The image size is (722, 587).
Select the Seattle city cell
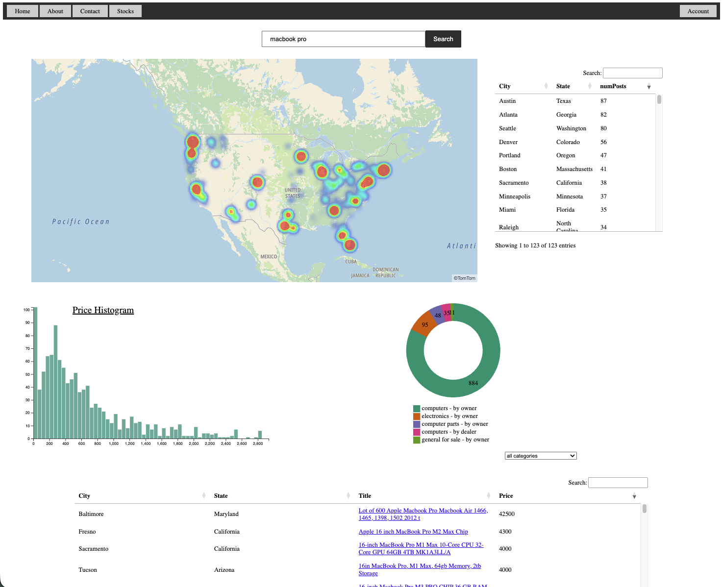[x=507, y=128]
